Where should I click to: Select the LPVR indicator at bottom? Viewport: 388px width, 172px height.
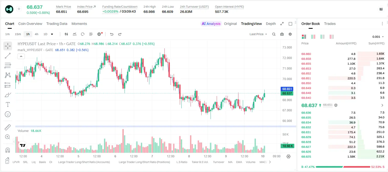(16, 162)
